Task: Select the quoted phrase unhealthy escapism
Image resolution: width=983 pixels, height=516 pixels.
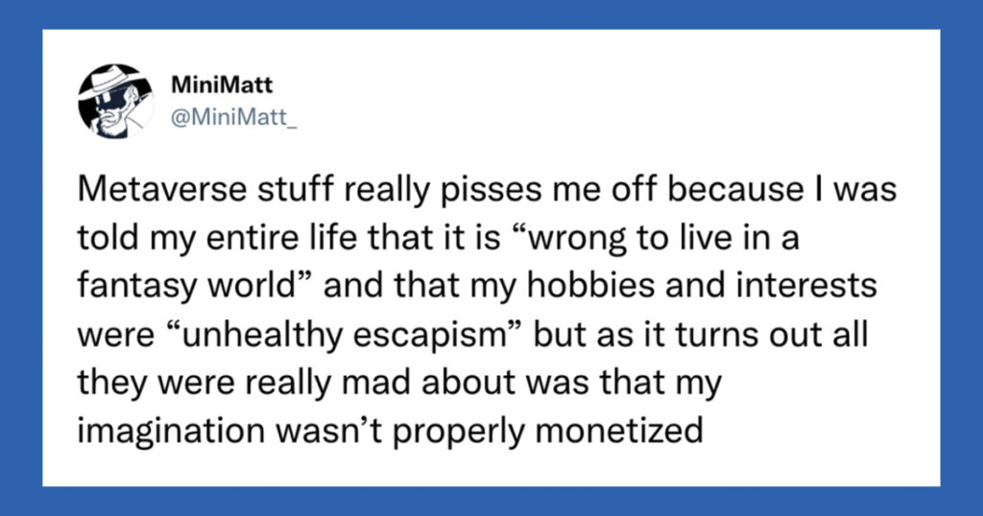Action: [x=344, y=334]
